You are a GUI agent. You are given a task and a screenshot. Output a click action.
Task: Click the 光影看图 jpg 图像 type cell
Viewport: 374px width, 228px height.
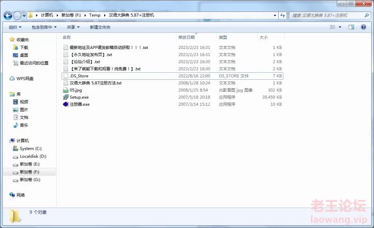(x=236, y=90)
